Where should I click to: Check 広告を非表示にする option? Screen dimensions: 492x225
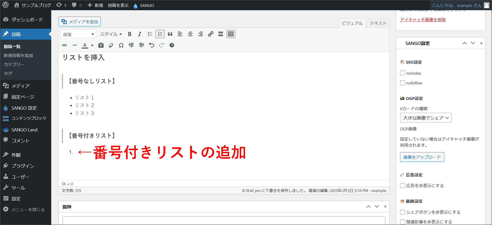click(403, 186)
